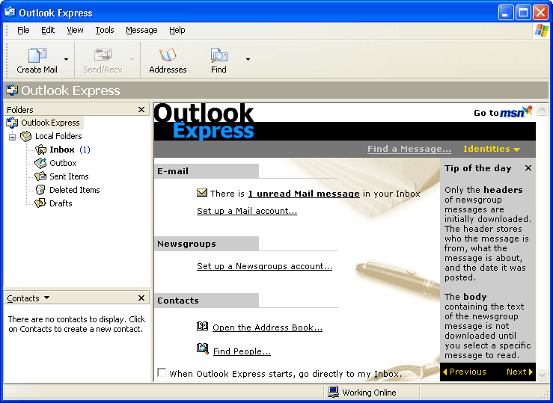Show the Next tip of the day
This screenshot has width=553, height=403.
519,372
